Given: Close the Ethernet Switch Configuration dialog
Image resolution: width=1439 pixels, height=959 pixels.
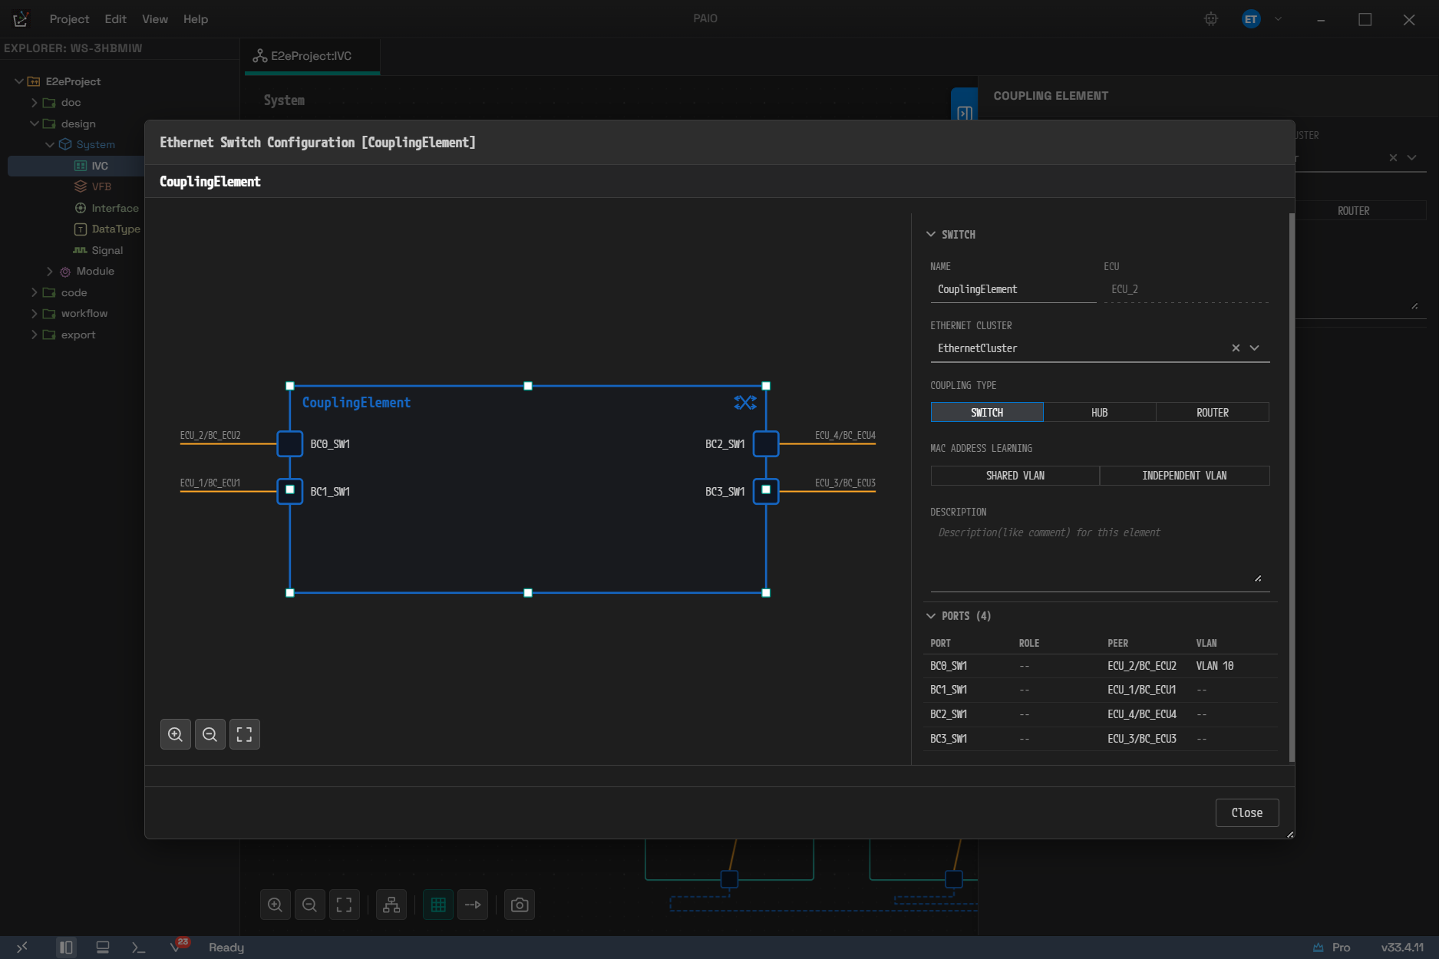Looking at the screenshot, I should (1246, 812).
